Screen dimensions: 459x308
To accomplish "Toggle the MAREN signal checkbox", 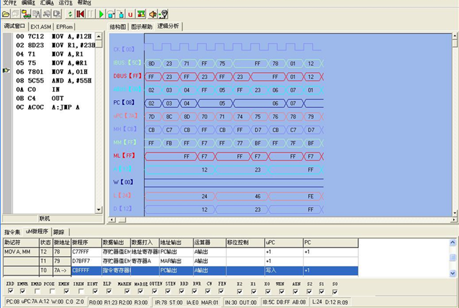I will [126, 291].
